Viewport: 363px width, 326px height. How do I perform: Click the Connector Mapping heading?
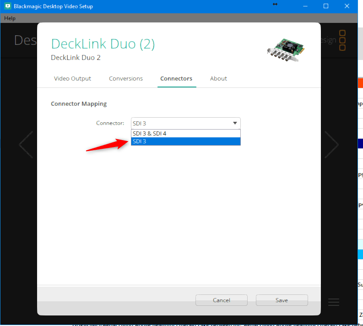point(79,104)
